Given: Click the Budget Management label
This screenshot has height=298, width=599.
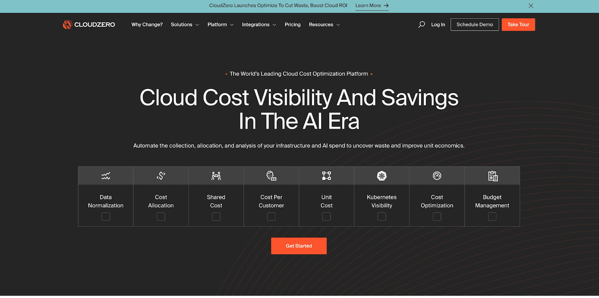Looking at the screenshot, I should pos(492,201).
